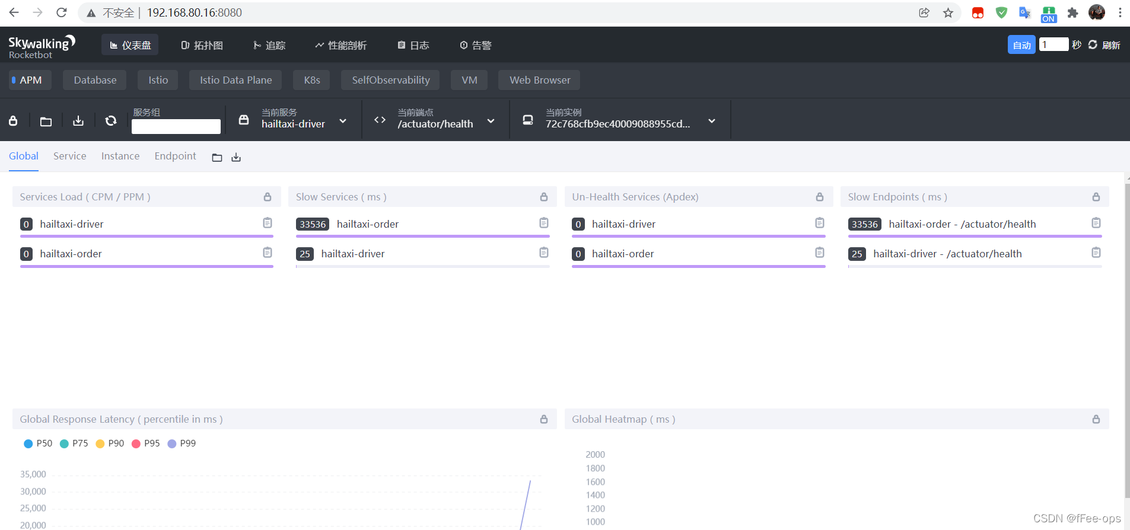Click lock icon on Services Load panel

268,197
